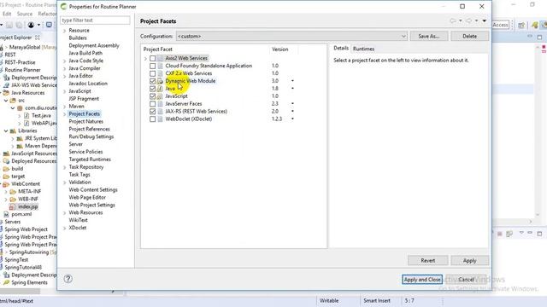Click the Eclipse icon in dialog title

63,7
